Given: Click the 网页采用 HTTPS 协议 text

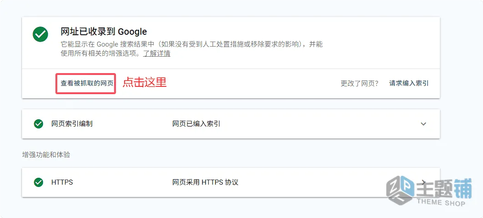Looking at the screenshot, I should click(x=205, y=182).
